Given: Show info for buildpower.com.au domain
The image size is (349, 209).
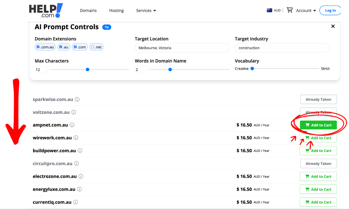Looking at the screenshot, I should (x=80, y=151).
